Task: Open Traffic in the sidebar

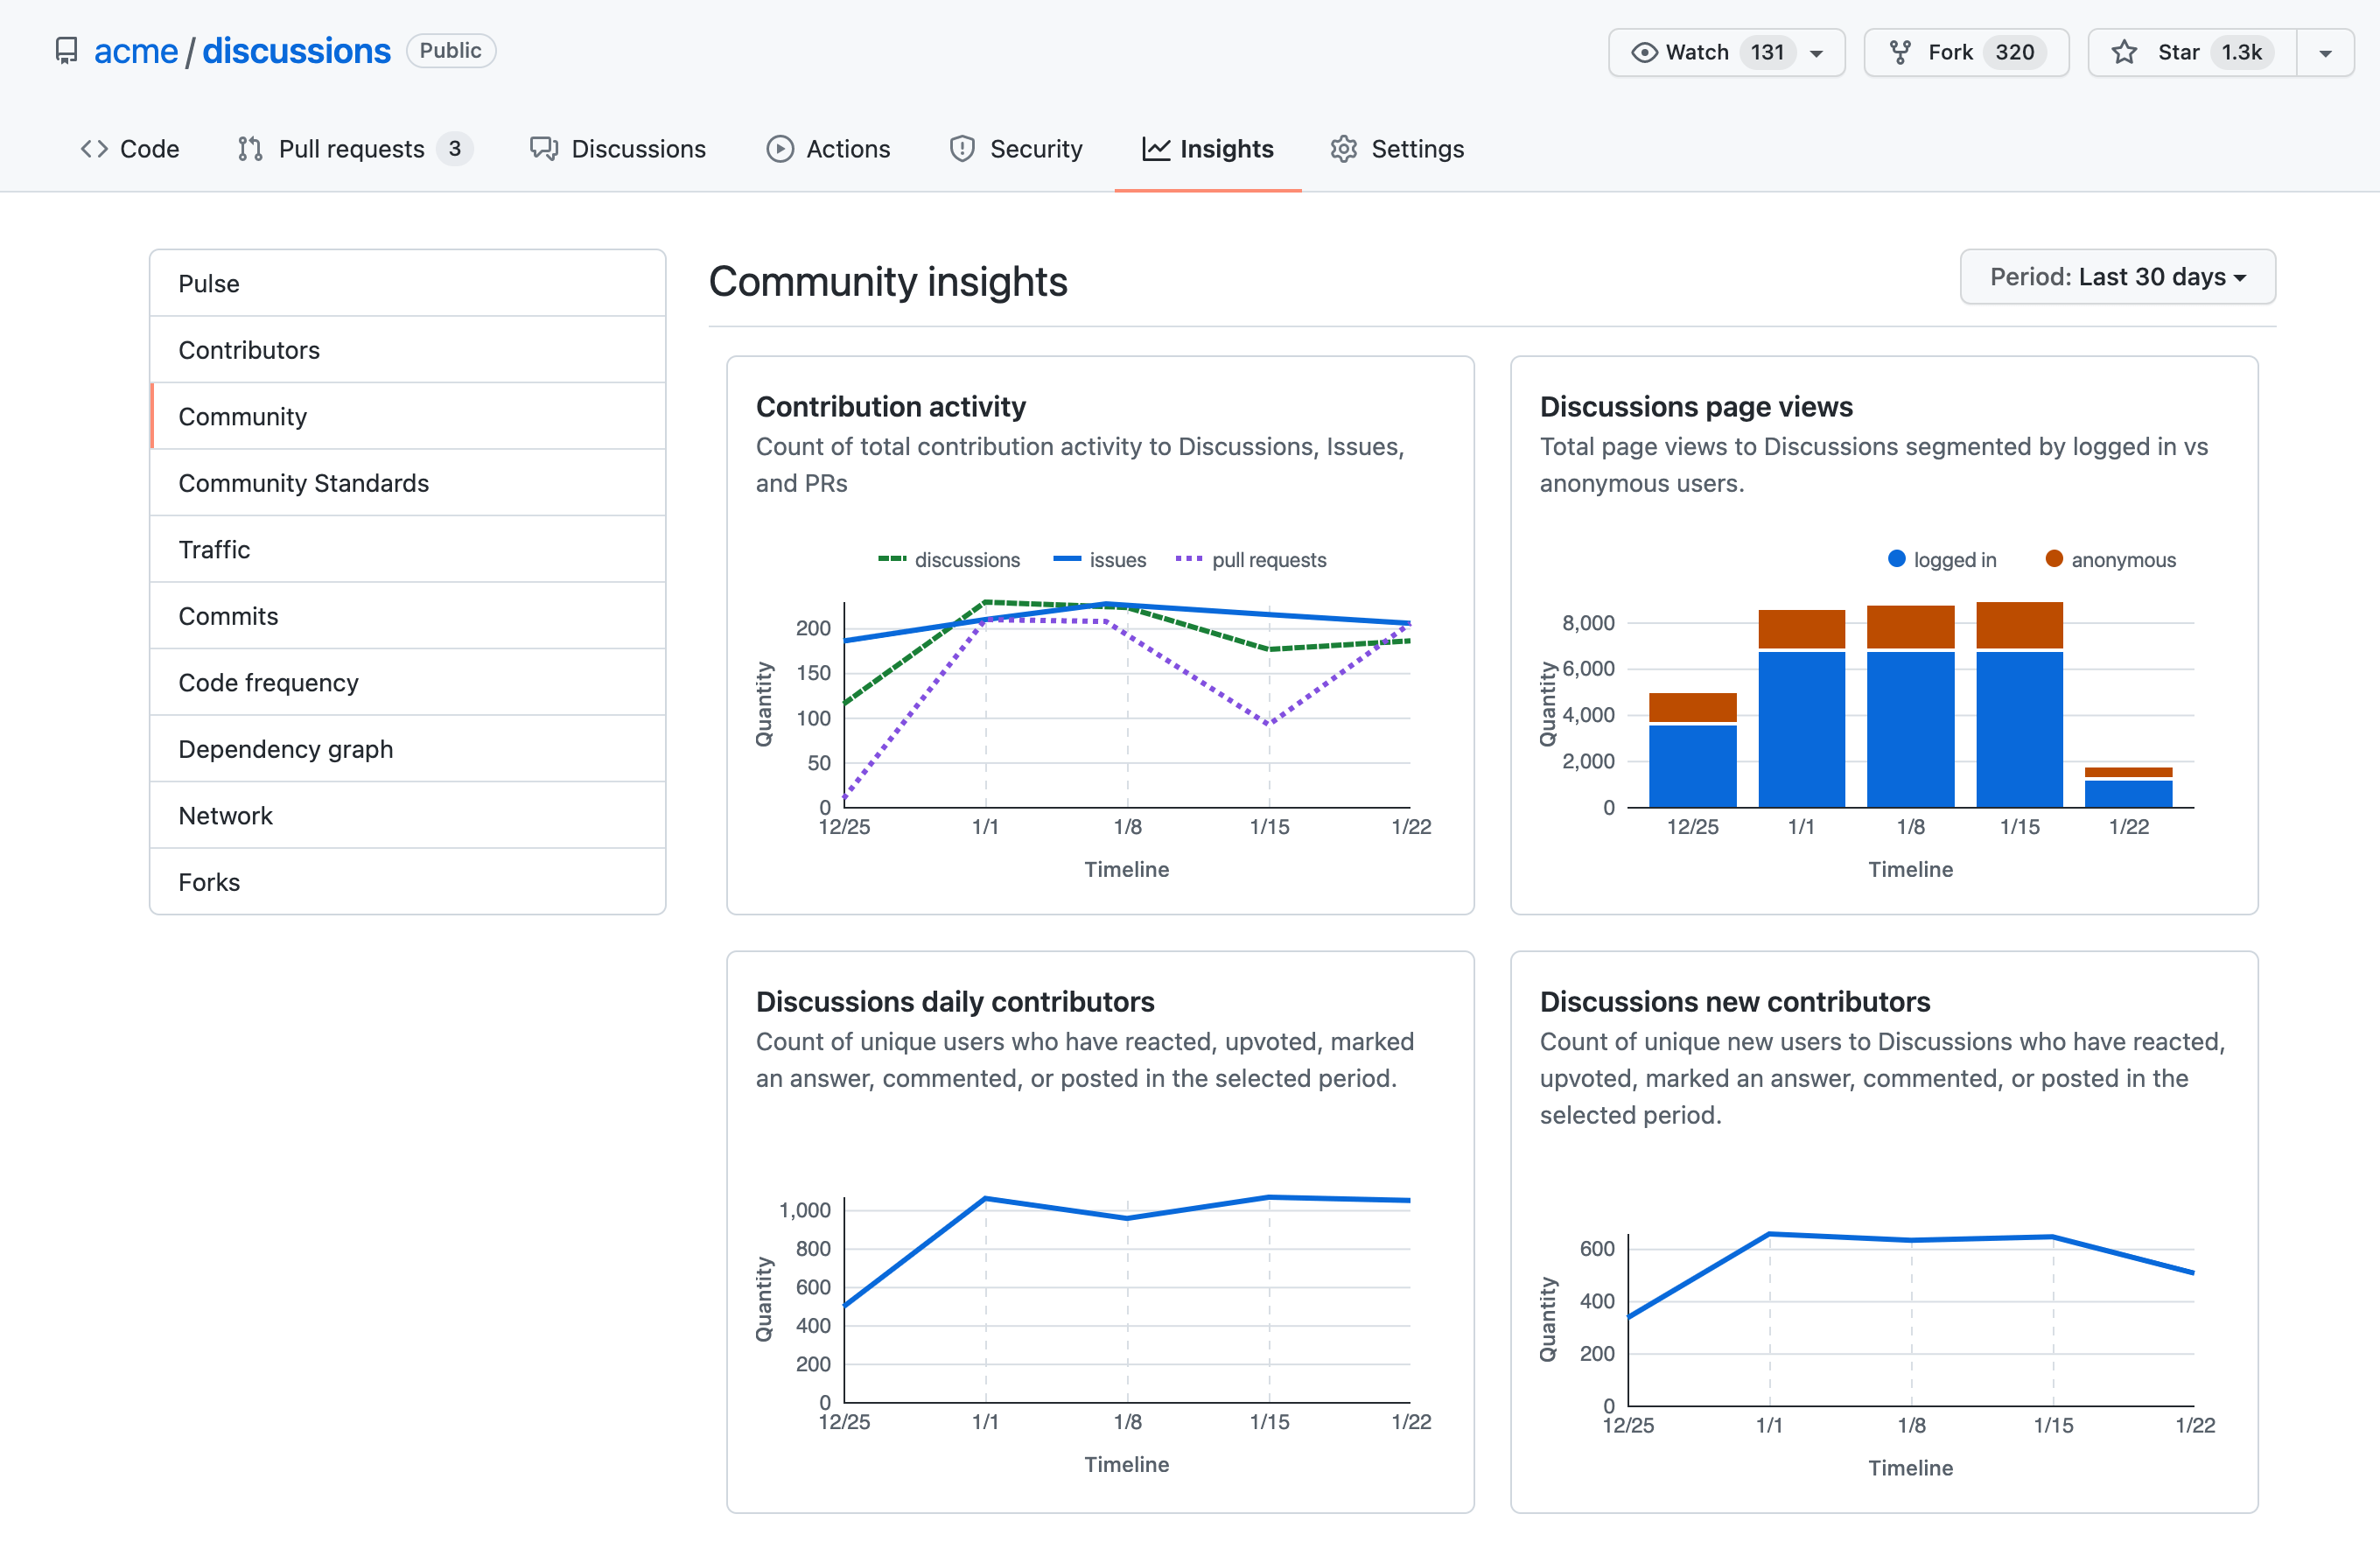Action: click(x=408, y=550)
